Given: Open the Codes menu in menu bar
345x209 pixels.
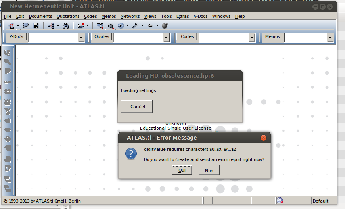Looking at the screenshot, I should pos(90,16).
